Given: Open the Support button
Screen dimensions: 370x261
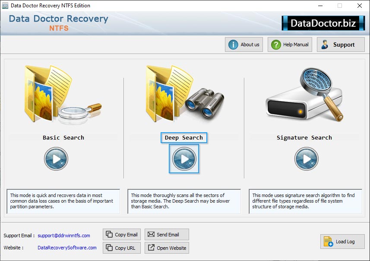Looking at the screenshot, I should click(x=341, y=45).
